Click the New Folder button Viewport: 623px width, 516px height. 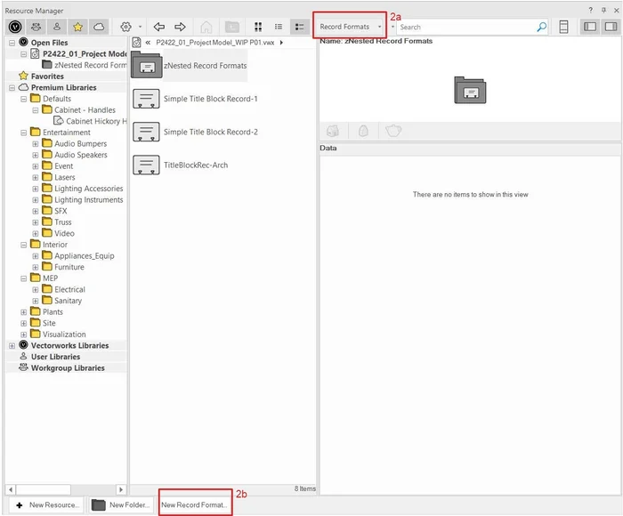click(121, 504)
